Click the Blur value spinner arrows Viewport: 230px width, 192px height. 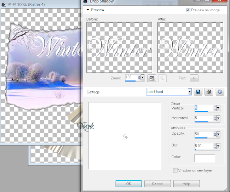point(215,145)
